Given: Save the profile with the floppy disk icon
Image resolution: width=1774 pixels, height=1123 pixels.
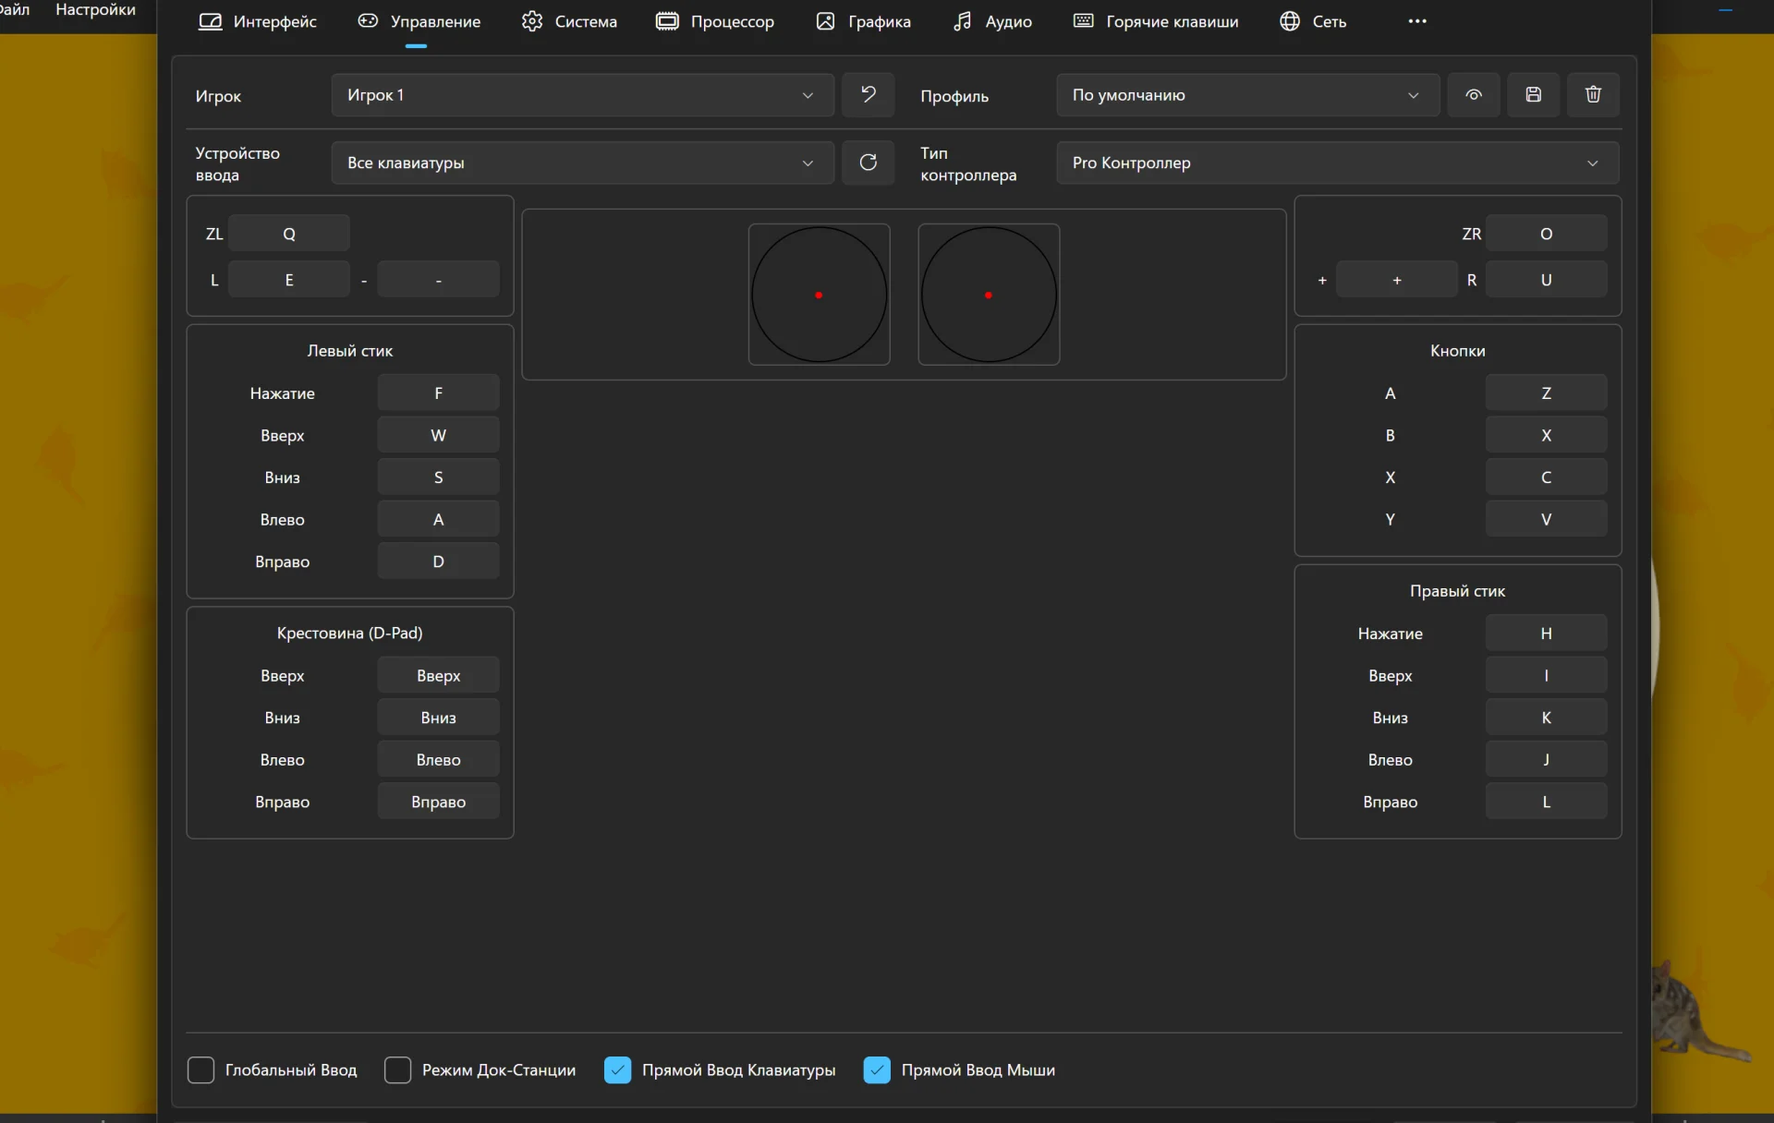Looking at the screenshot, I should (1534, 94).
